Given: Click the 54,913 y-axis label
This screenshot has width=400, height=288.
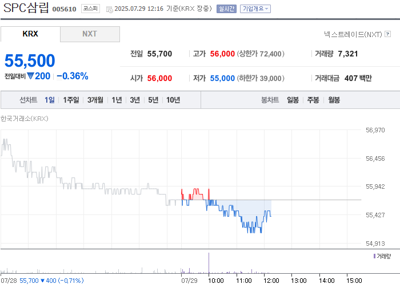Looking at the screenshot, I should click(x=375, y=244).
